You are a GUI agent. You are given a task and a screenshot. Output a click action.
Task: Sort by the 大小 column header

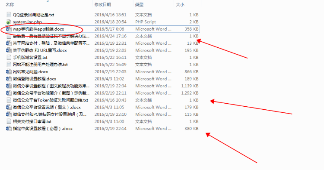pyautogui.click(x=180, y=4)
